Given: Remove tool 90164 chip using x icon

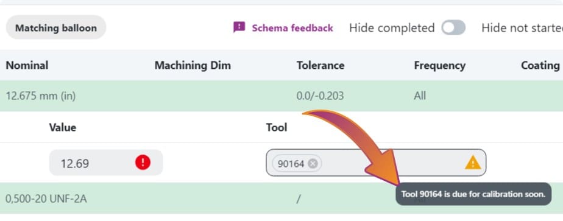Looking at the screenshot, I should pyautogui.click(x=313, y=164).
